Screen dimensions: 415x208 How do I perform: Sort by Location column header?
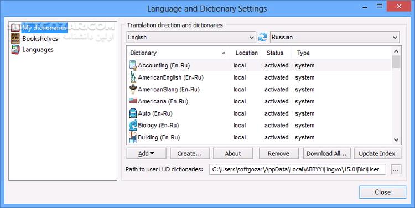pos(246,53)
